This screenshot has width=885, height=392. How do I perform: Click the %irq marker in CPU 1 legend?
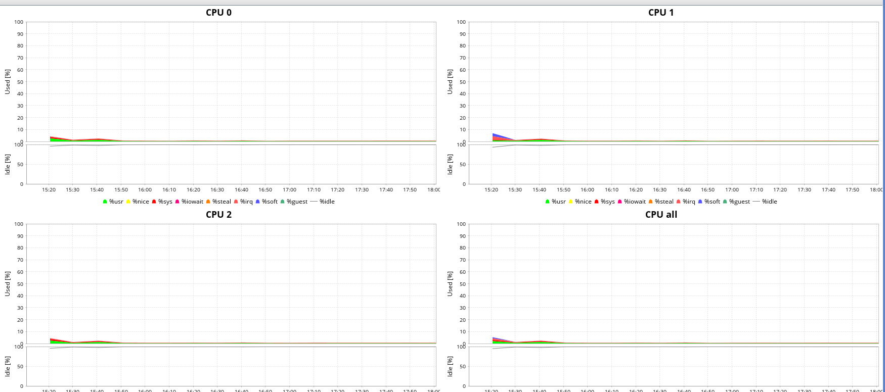pos(679,202)
